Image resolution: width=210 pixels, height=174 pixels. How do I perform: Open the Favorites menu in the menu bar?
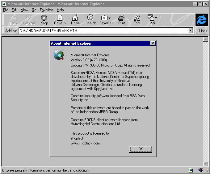pyautogui.click(x=46, y=10)
